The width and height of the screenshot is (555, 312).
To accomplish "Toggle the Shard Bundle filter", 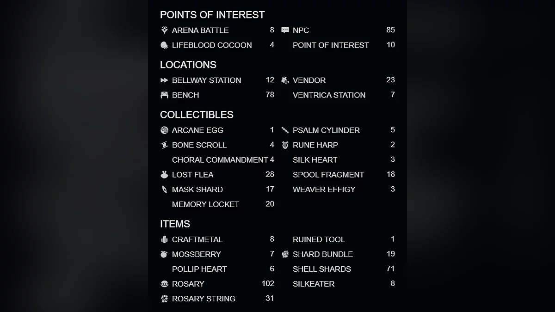I will pyautogui.click(x=322, y=254).
